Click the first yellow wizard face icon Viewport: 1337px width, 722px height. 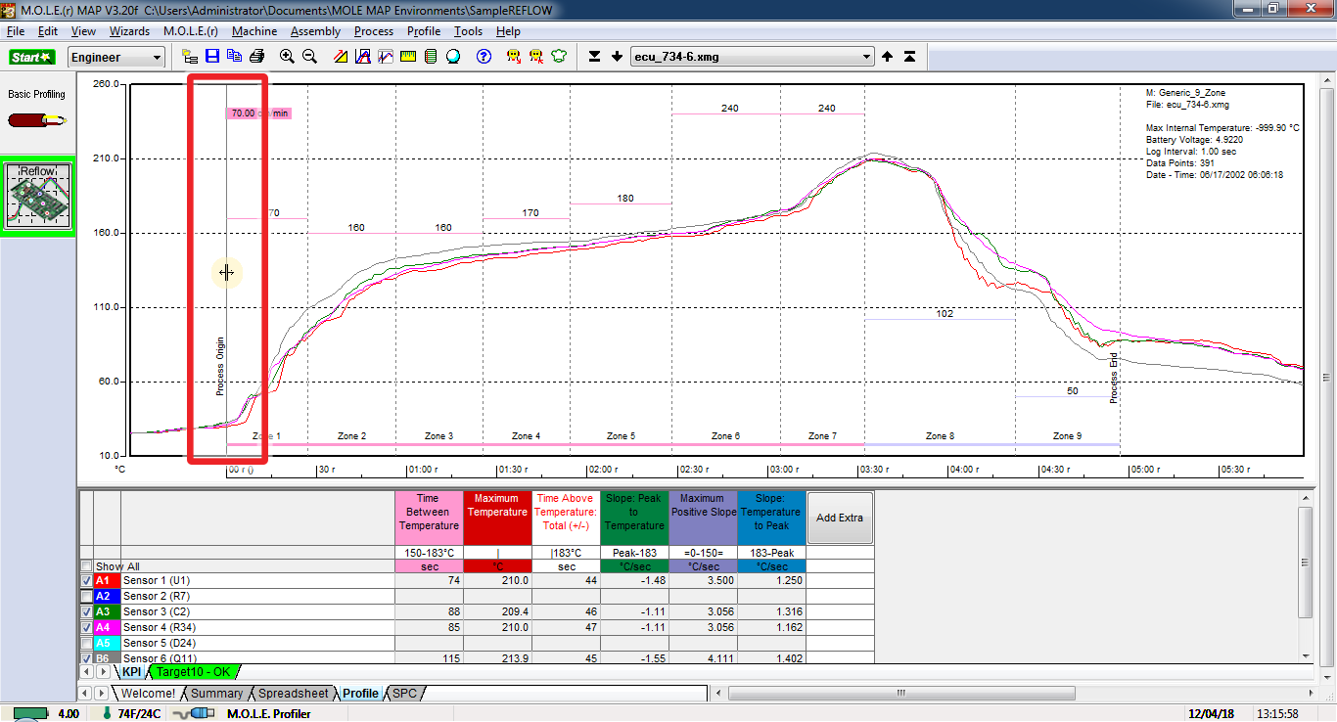[x=514, y=57]
